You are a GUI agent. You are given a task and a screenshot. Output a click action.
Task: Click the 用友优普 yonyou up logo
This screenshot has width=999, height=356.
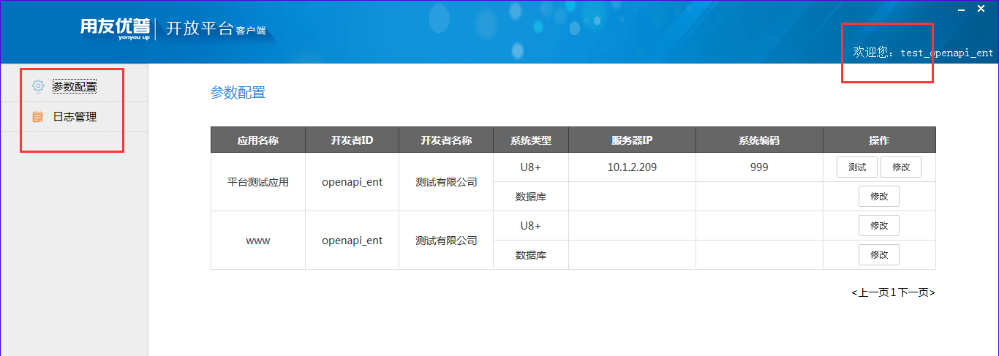(x=115, y=29)
